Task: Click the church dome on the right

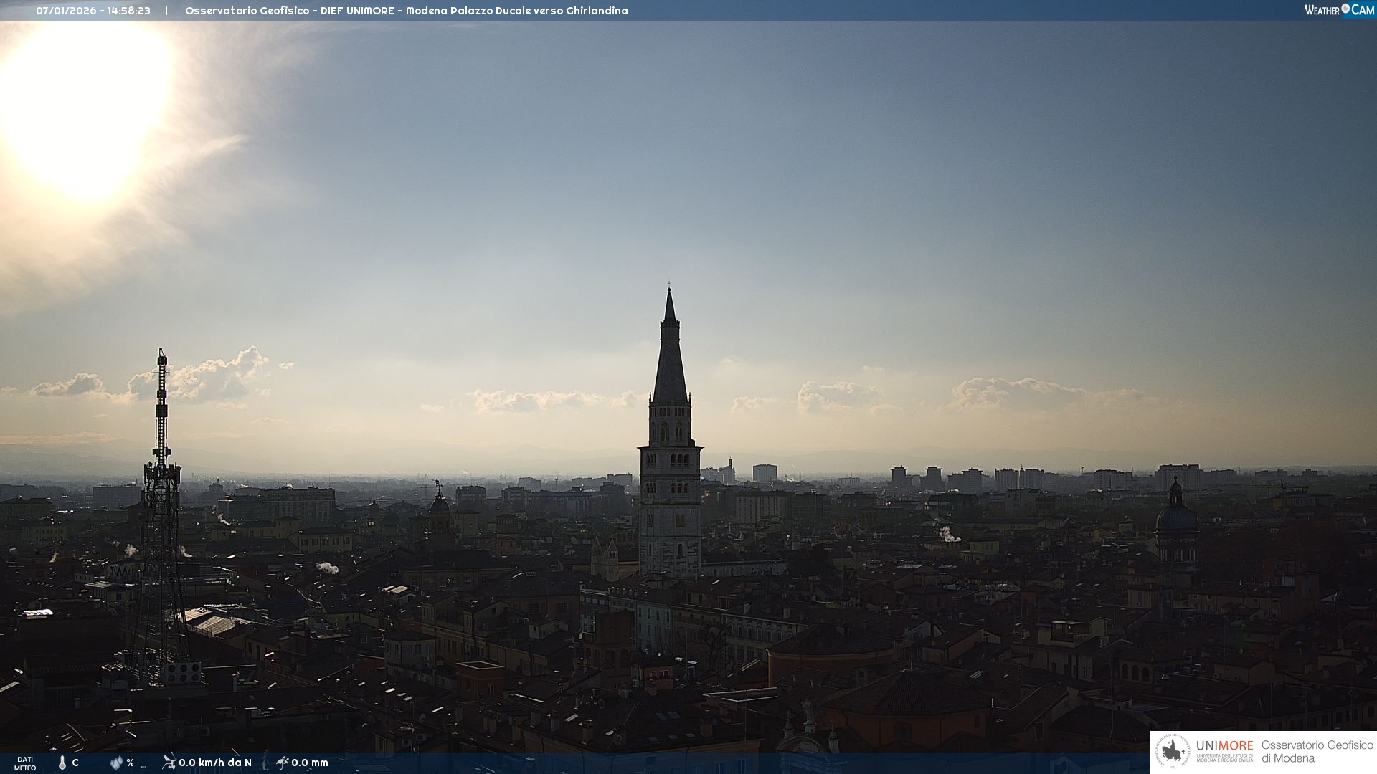Action: (x=1176, y=516)
